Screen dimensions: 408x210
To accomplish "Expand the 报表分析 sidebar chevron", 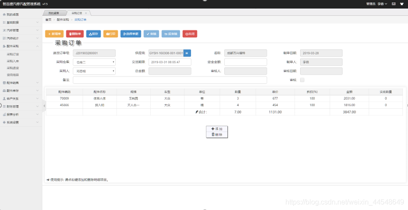I will coord(37,114).
